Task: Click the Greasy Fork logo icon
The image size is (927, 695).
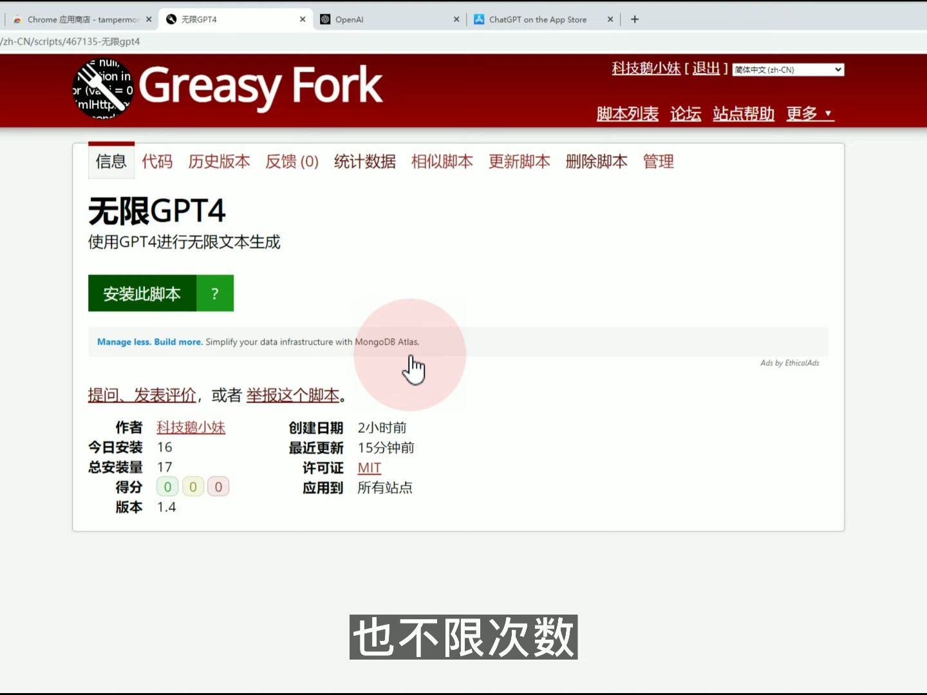Action: pos(103,89)
